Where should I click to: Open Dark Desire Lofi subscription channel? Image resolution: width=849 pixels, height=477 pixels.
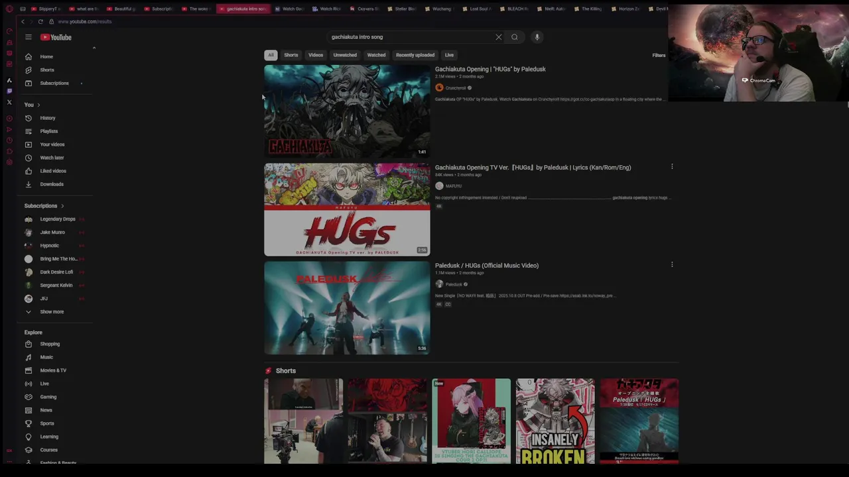point(55,272)
